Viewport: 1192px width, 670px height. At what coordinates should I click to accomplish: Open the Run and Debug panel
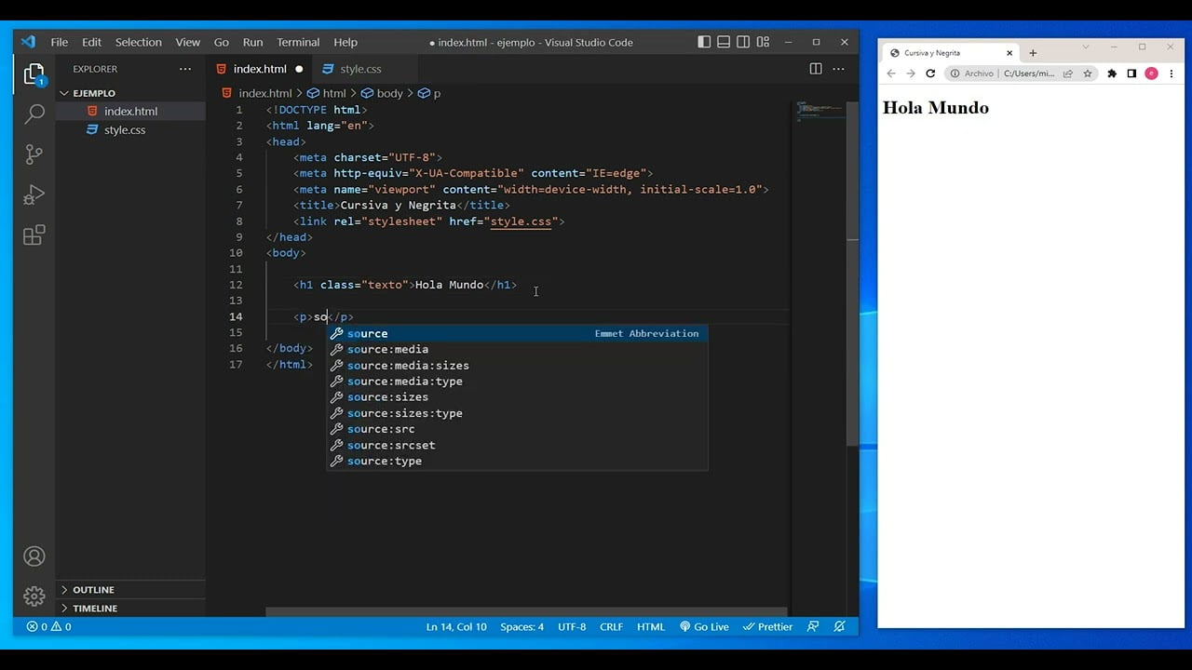[34, 194]
